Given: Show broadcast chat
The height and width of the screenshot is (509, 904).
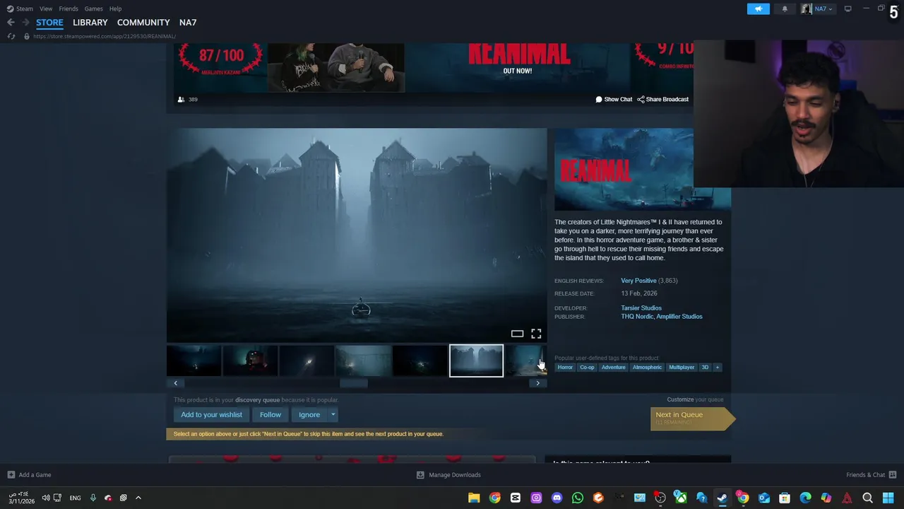Looking at the screenshot, I should click(614, 100).
